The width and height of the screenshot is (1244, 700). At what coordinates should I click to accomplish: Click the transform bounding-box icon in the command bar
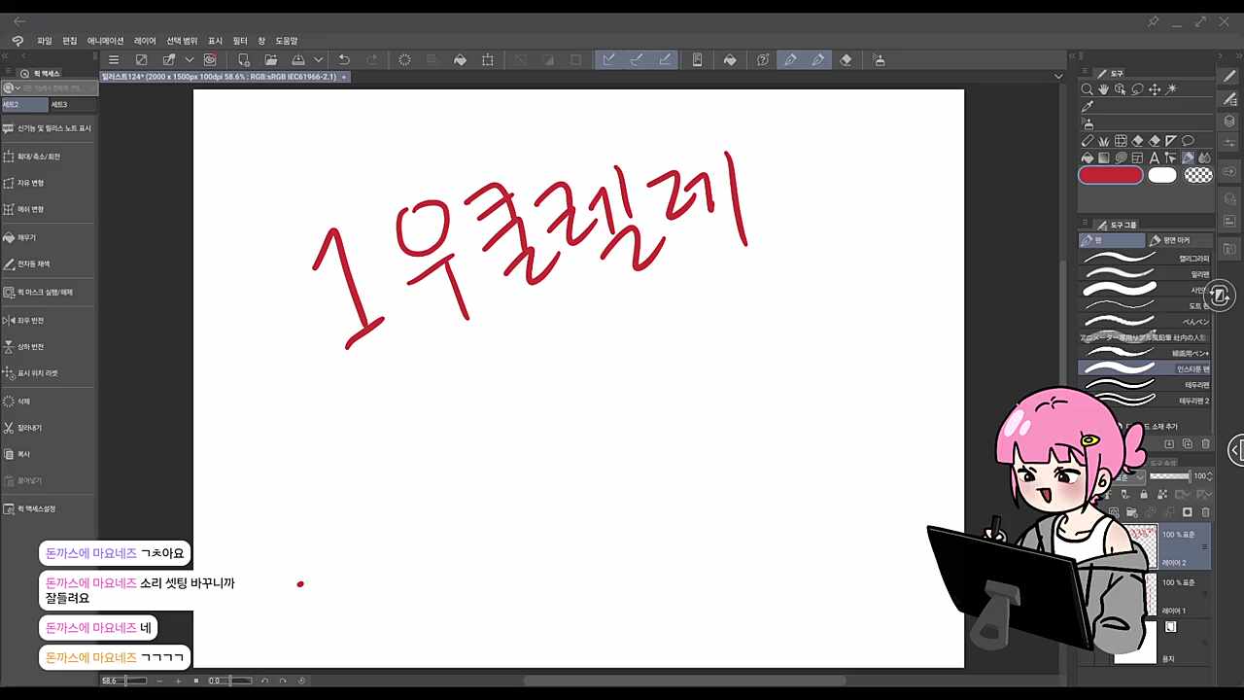coord(488,60)
